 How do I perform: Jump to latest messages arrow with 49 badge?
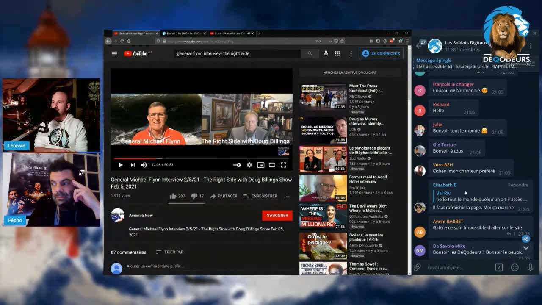(526, 248)
